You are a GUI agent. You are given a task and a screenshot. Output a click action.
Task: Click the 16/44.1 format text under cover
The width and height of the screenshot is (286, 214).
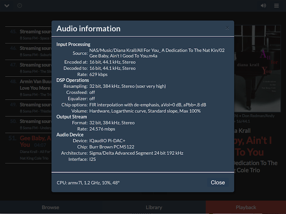click(x=243, y=121)
